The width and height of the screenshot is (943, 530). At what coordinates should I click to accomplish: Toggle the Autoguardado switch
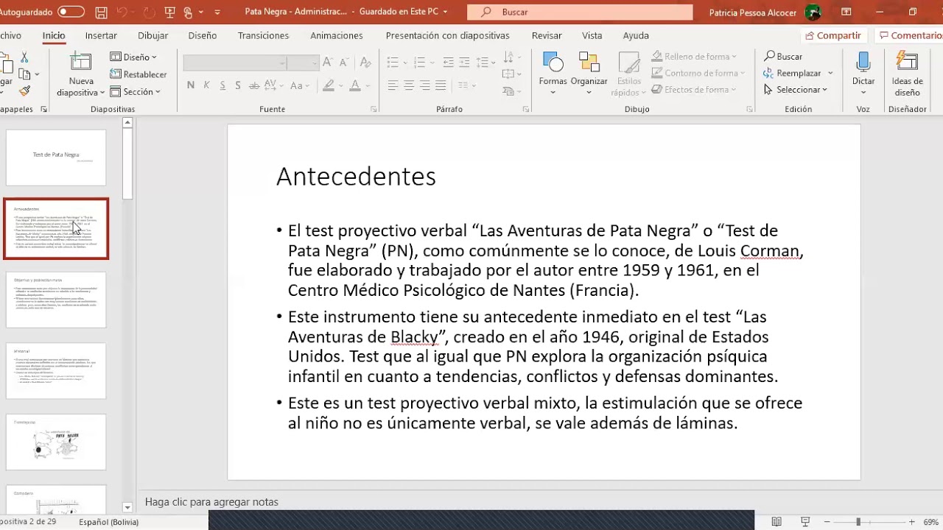(71, 12)
